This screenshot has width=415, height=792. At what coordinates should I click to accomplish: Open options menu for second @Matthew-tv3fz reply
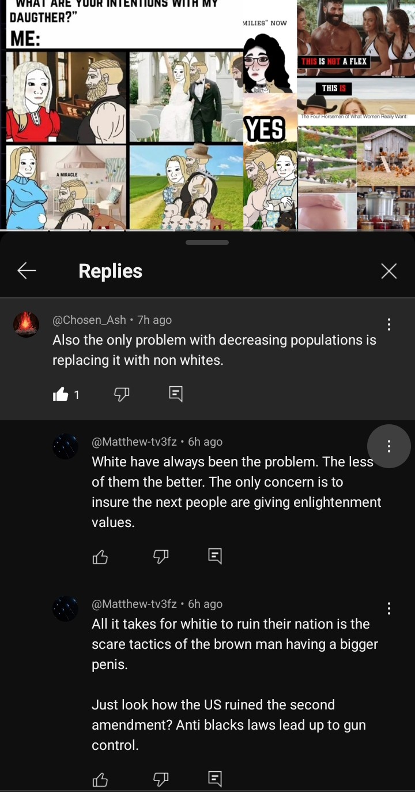pos(389,608)
